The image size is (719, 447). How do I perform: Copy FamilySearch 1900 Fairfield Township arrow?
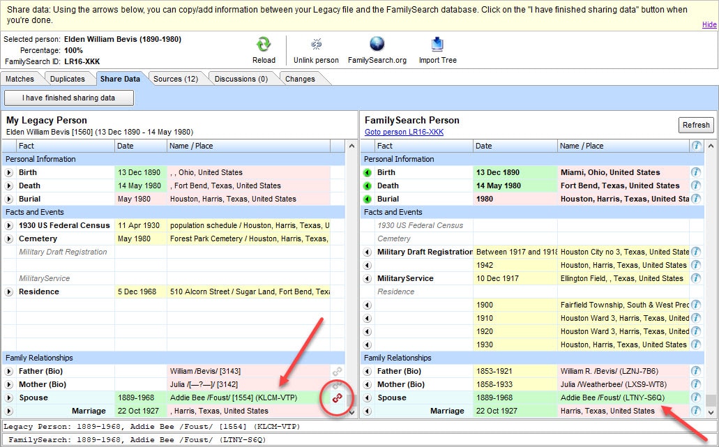click(x=368, y=305)
